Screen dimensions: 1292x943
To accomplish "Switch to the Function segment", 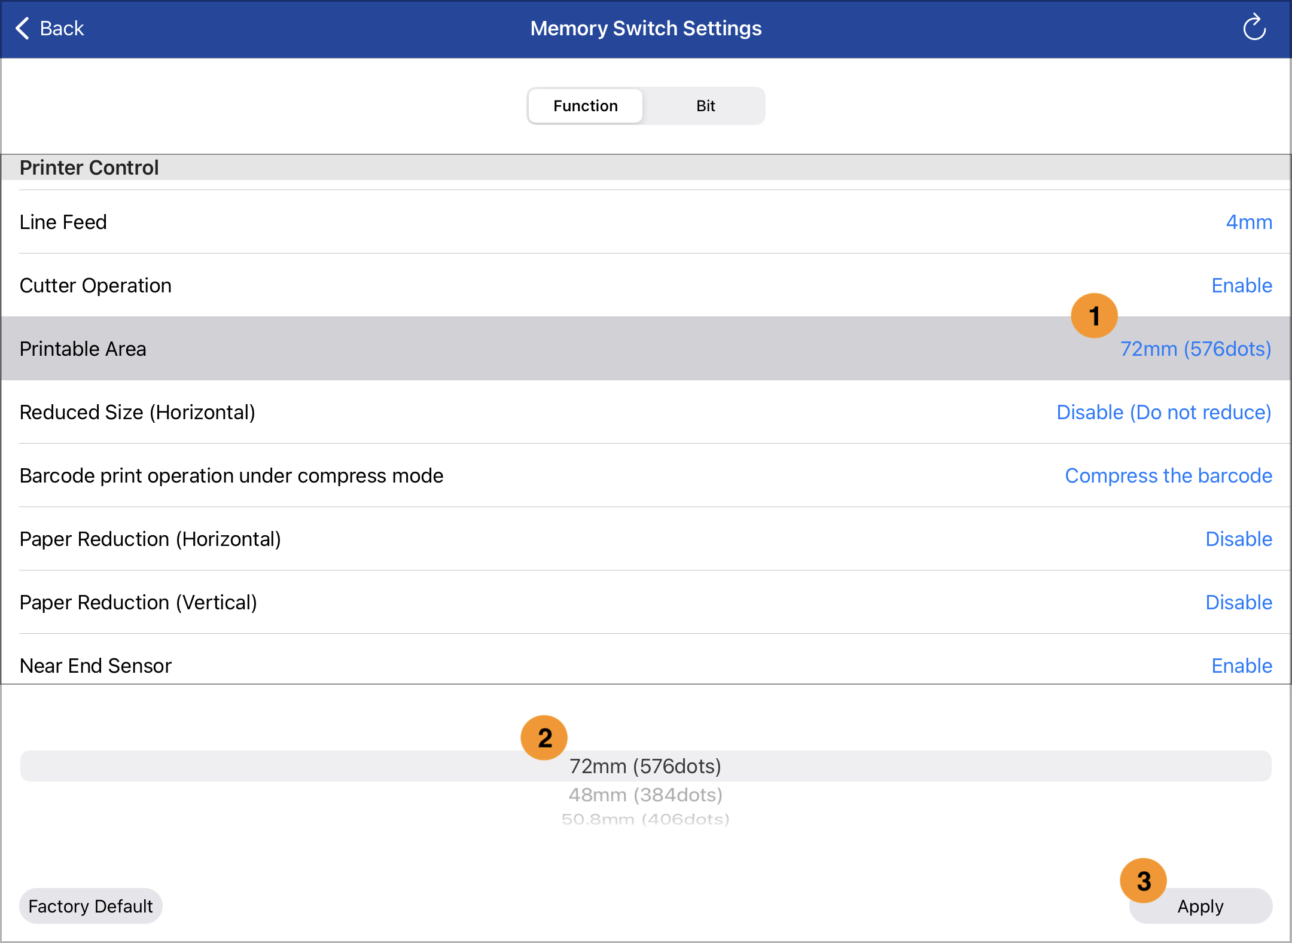I will click(x=586, y=106).
